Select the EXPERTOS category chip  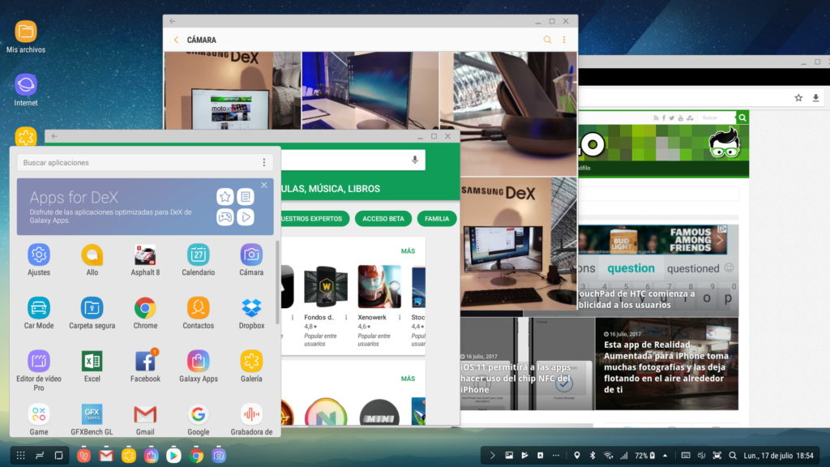click(315, 219)
